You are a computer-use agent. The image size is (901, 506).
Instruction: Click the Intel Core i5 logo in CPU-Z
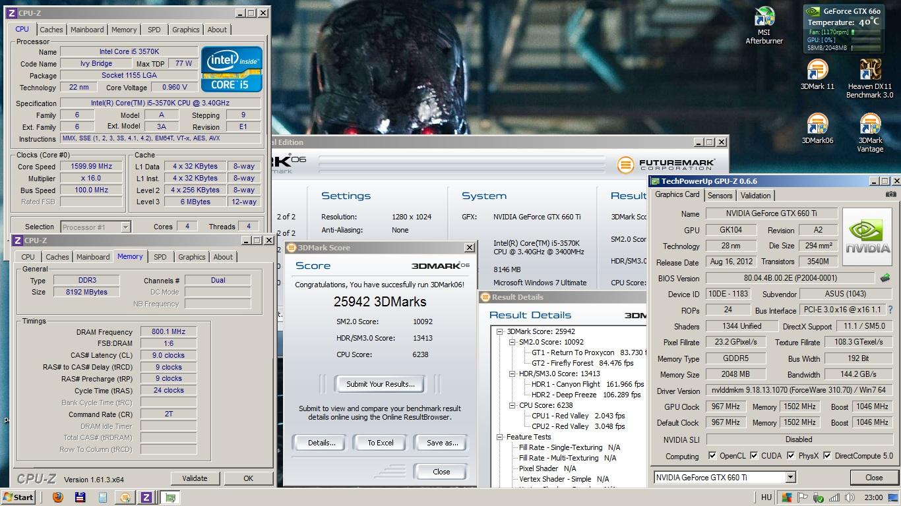tap(232, 69)
